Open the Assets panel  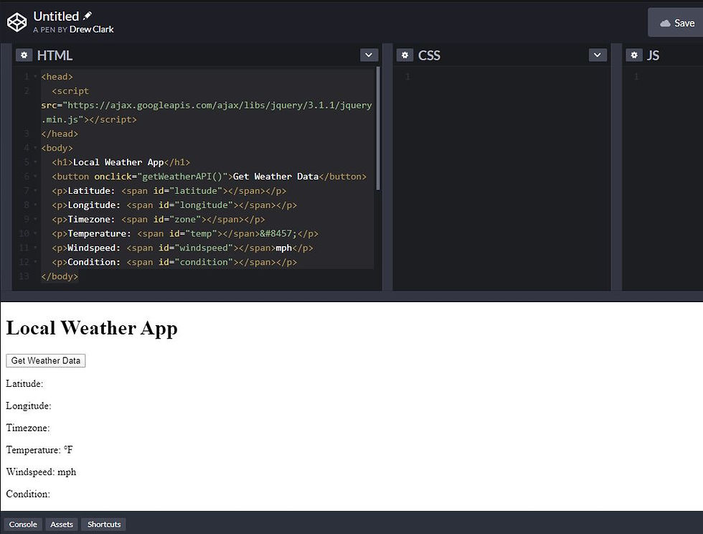pyautogui.click(x=62, y=524)
